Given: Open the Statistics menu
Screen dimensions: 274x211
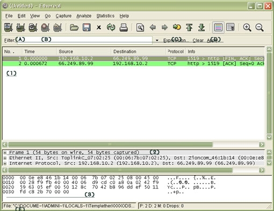Looking at the screenshot, I should [105, 16].
